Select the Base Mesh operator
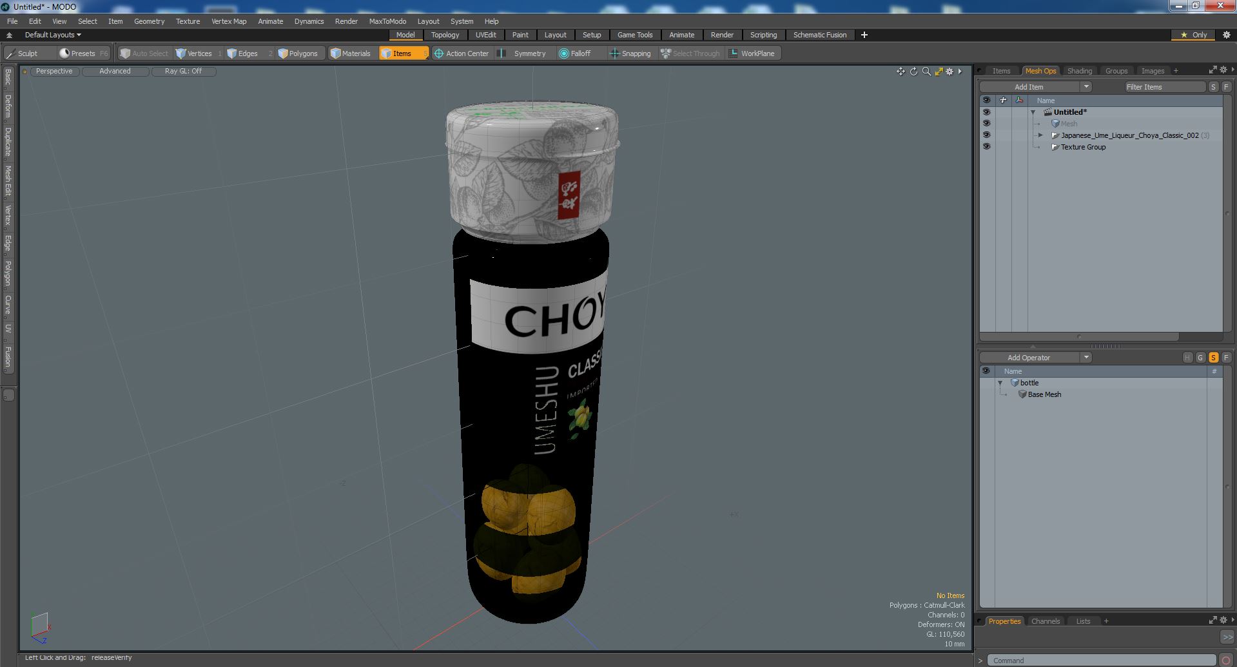1237x667 pixels. pyautogui.click(x=1044, y=394)
